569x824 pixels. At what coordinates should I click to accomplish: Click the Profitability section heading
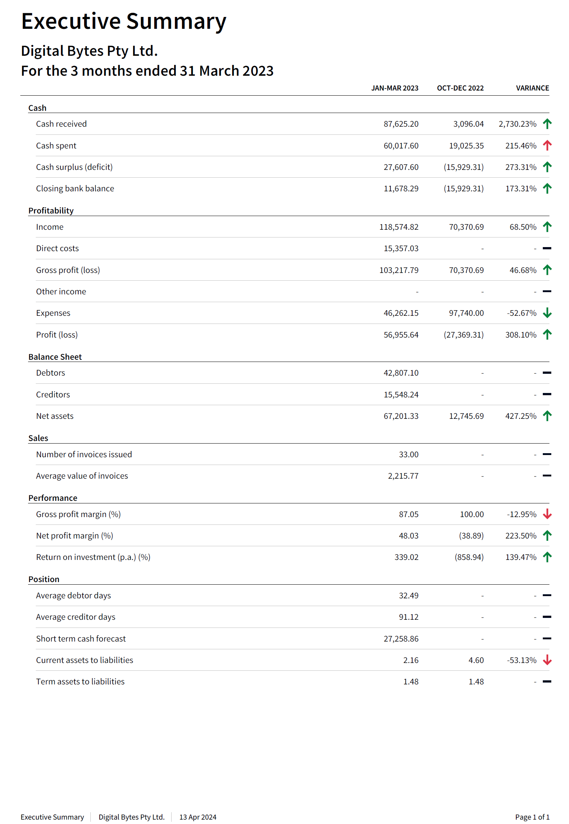coord(51,211)
